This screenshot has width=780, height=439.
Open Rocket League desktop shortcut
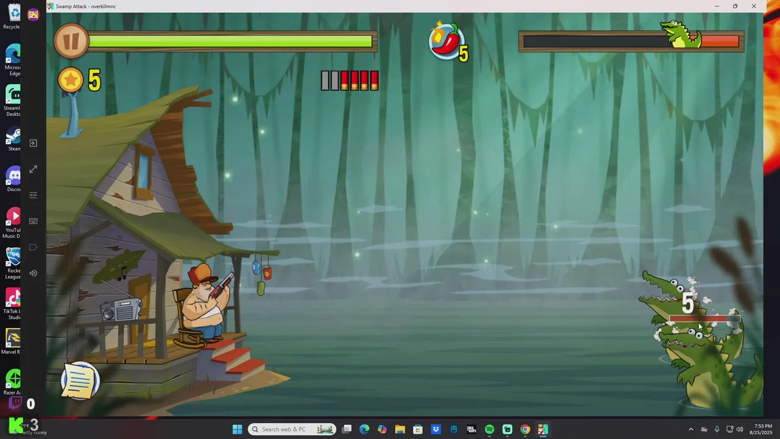pos(12,263)
